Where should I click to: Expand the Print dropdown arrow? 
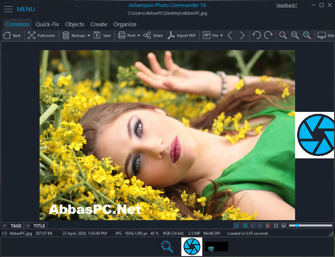(139, 36)
